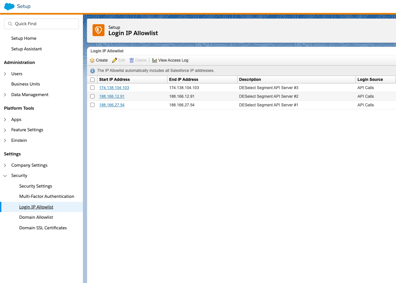This screenshot has height=283, width=396.
Task: Click the Platform Tools section heading
Action: pos(19,108)
